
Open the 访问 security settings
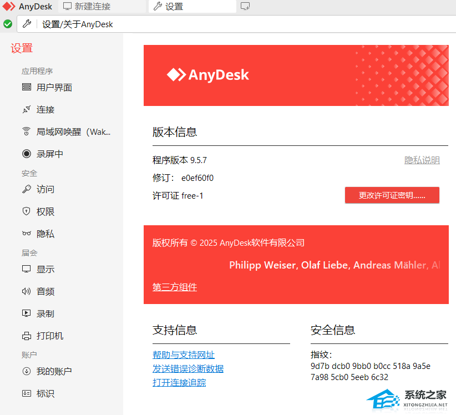45,189
